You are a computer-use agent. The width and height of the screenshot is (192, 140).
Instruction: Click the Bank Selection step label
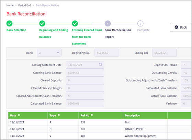point(16,30)
